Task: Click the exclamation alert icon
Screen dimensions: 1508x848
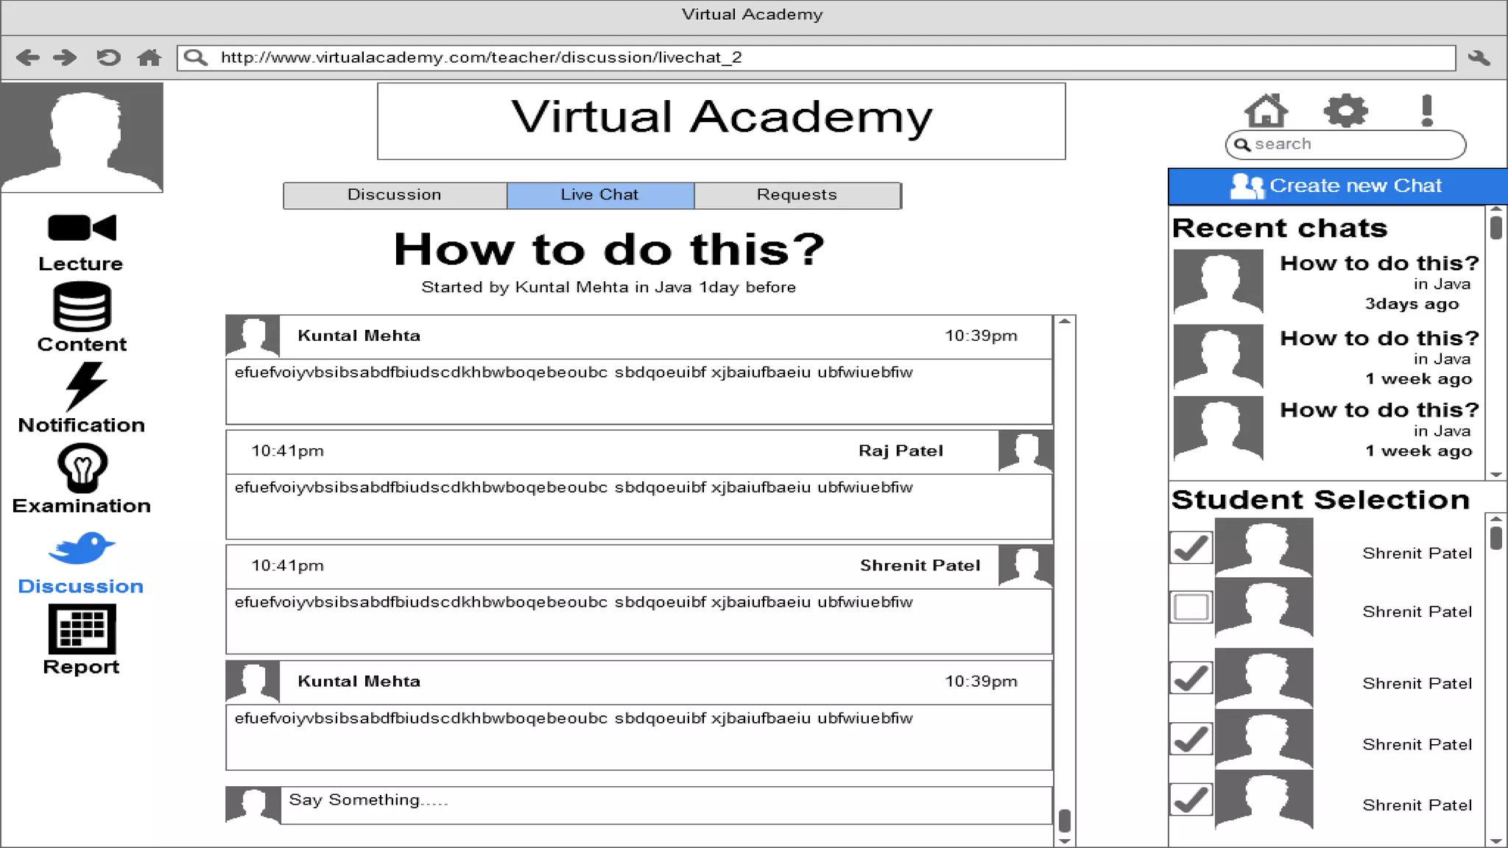Action: (x=1426, y=110)
